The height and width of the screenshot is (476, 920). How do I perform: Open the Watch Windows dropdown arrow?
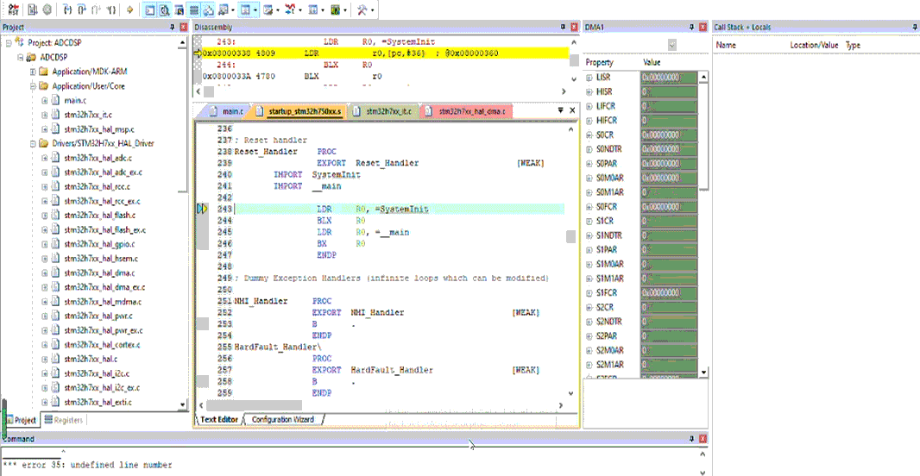[233, 9]
